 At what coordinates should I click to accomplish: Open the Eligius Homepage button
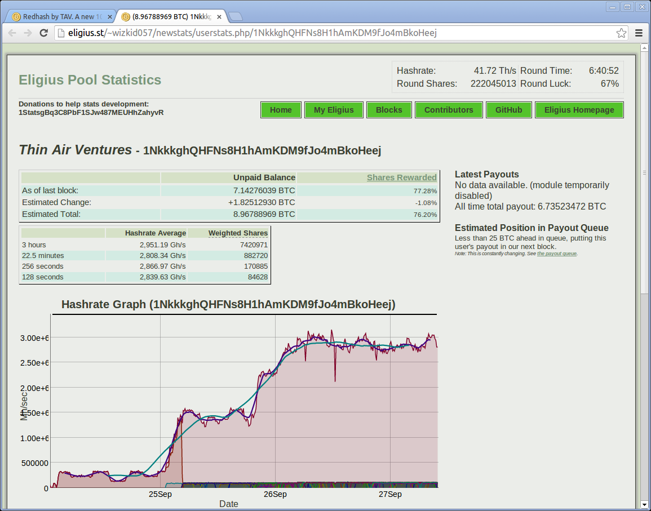click(579, 110)
